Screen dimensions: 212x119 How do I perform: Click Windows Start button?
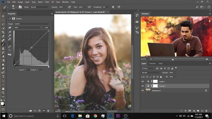point(4,116)
